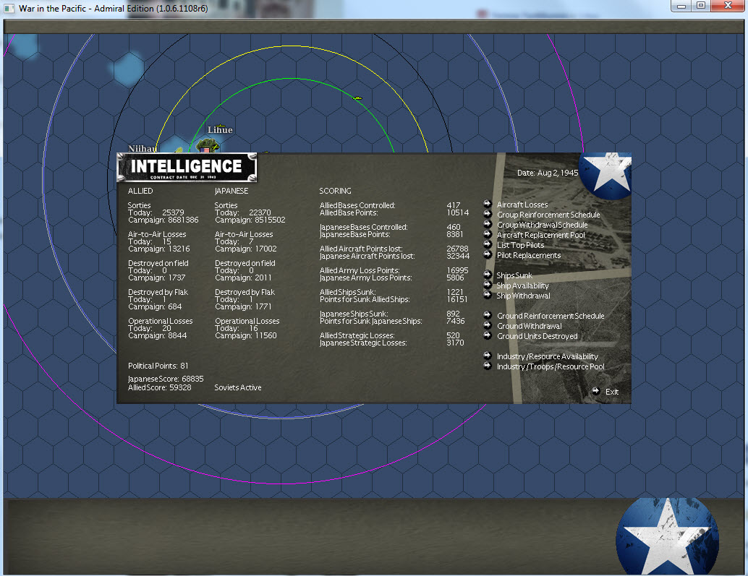The image size is (748, 576).
Task: Click the JAPANESE column heading
Action: [x=231, y=191]
